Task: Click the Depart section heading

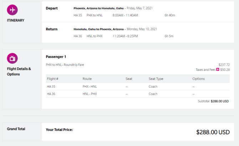Action: click(52, 8)
